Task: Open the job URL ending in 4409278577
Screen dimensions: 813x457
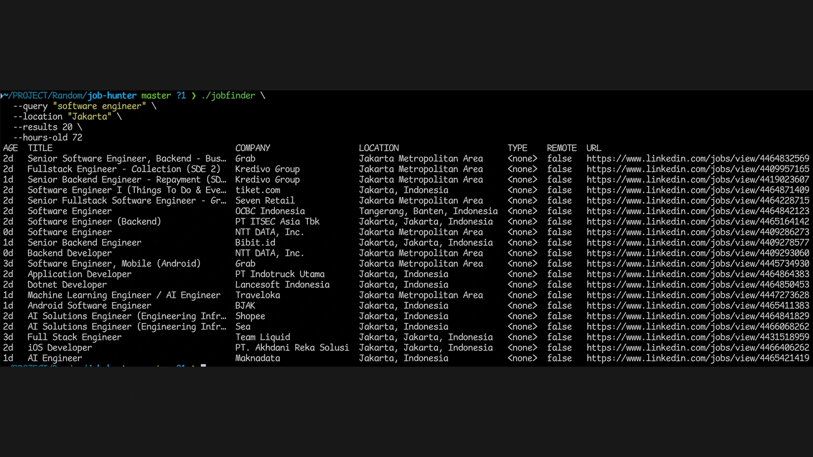Action: click(698, 242)
